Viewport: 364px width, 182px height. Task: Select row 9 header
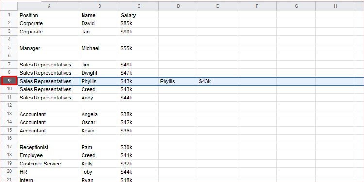click(9, 81)
